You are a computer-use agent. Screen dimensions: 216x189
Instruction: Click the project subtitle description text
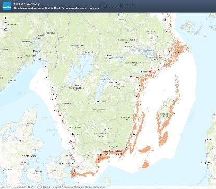[50, 8]
